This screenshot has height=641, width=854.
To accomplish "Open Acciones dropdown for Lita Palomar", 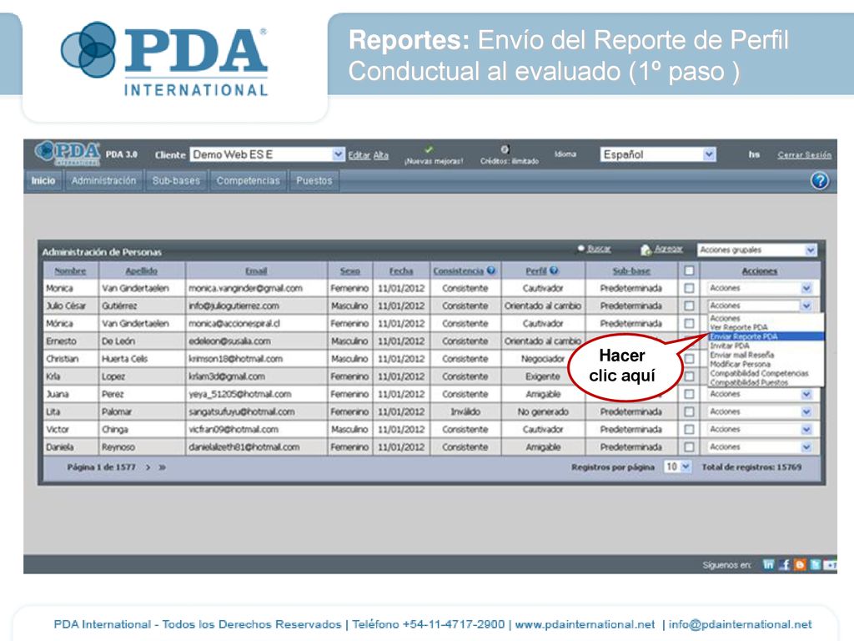I will [761, 411].
